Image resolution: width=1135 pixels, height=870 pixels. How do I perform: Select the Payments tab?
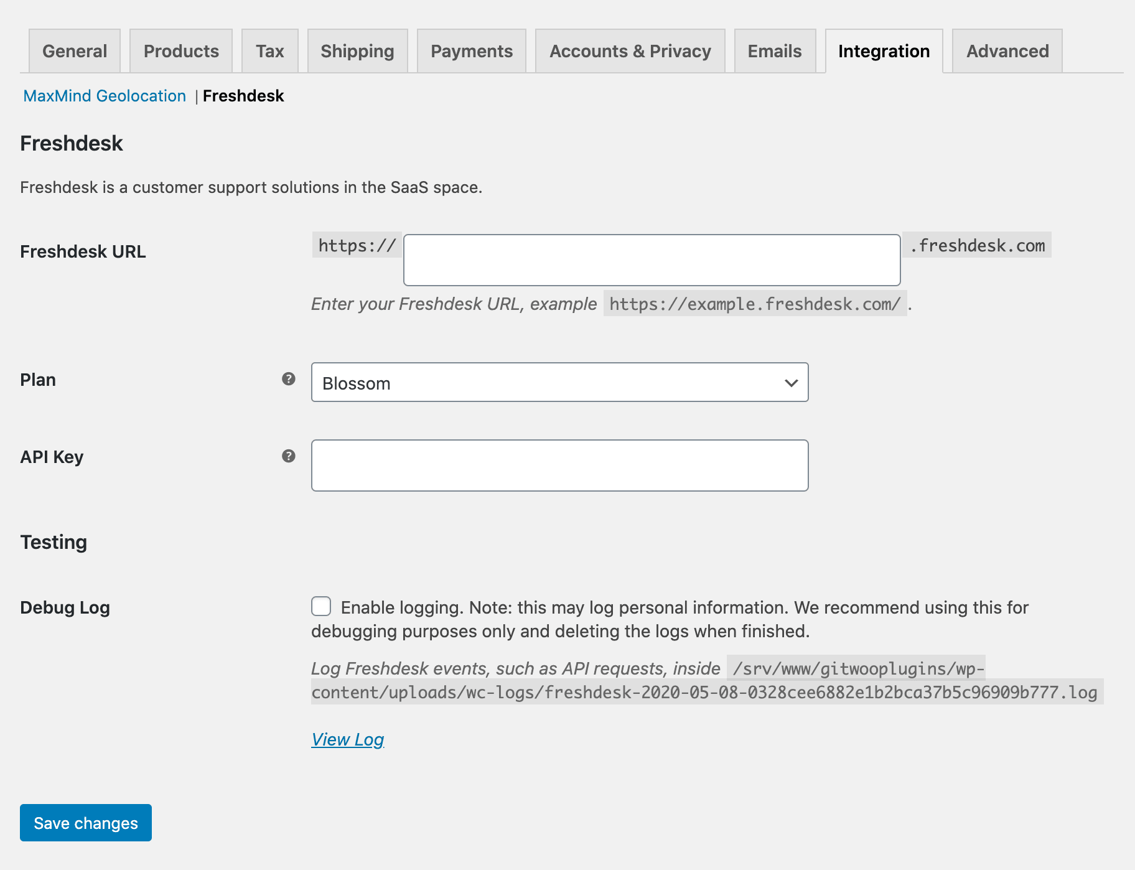472,51
